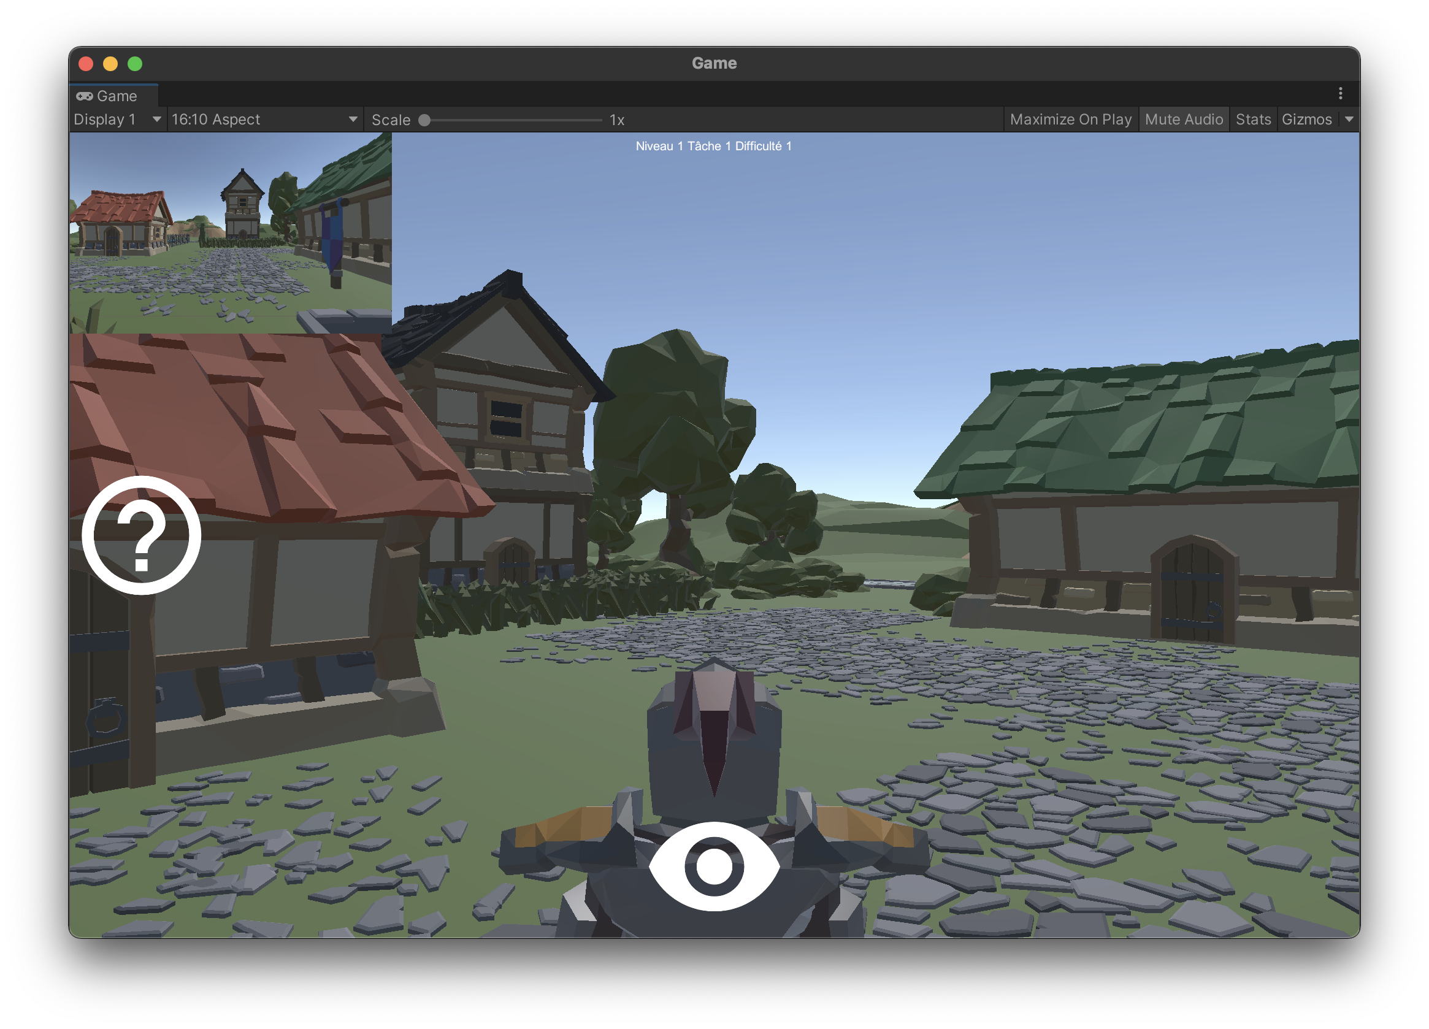The height and width of the screenshot is (1029, 1429).
Task: Click the gamepad icon on Game tab
Action: tap(85, 96)
